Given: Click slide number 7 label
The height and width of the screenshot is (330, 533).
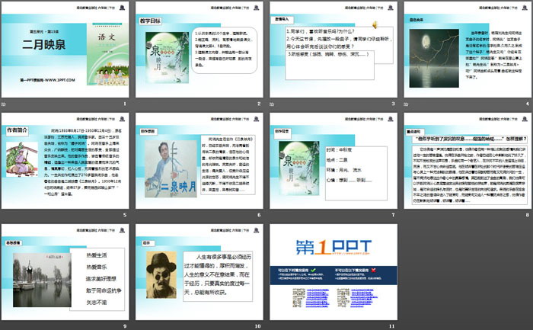Looking at the screenshot, I should pos(394,215).
